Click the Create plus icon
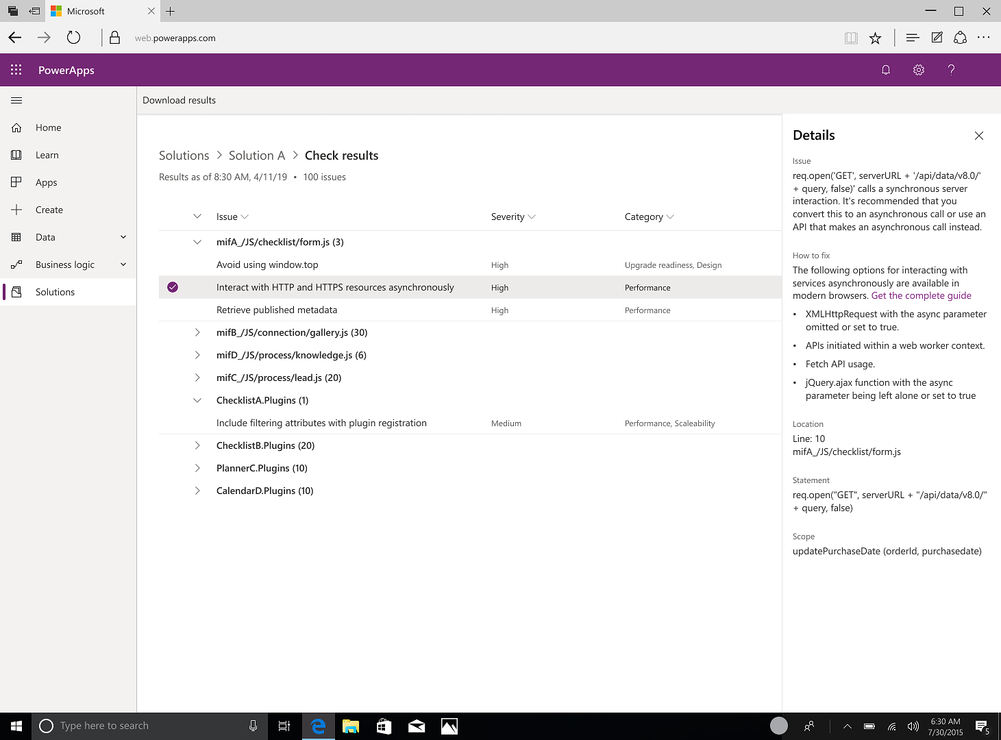 coord(16,210)
